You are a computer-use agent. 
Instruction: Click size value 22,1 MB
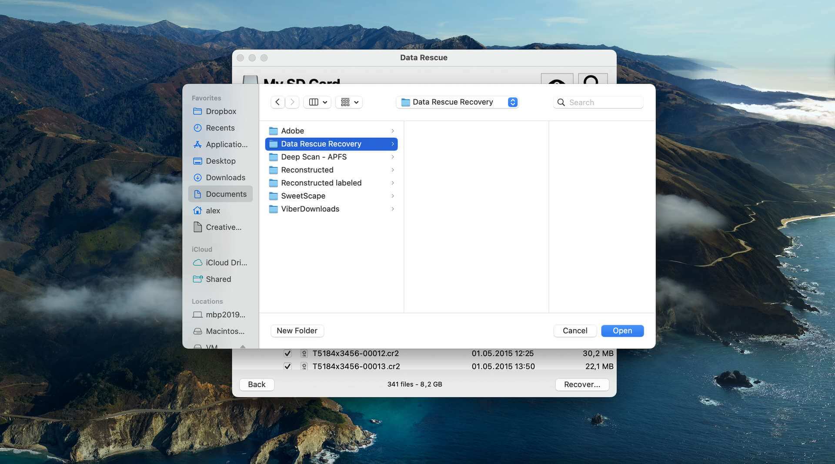(x=599, y=366)
